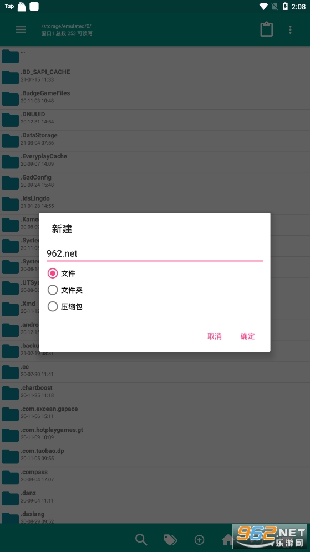
Task: Go to parent directory entry
Action: (x=155, y=56)
